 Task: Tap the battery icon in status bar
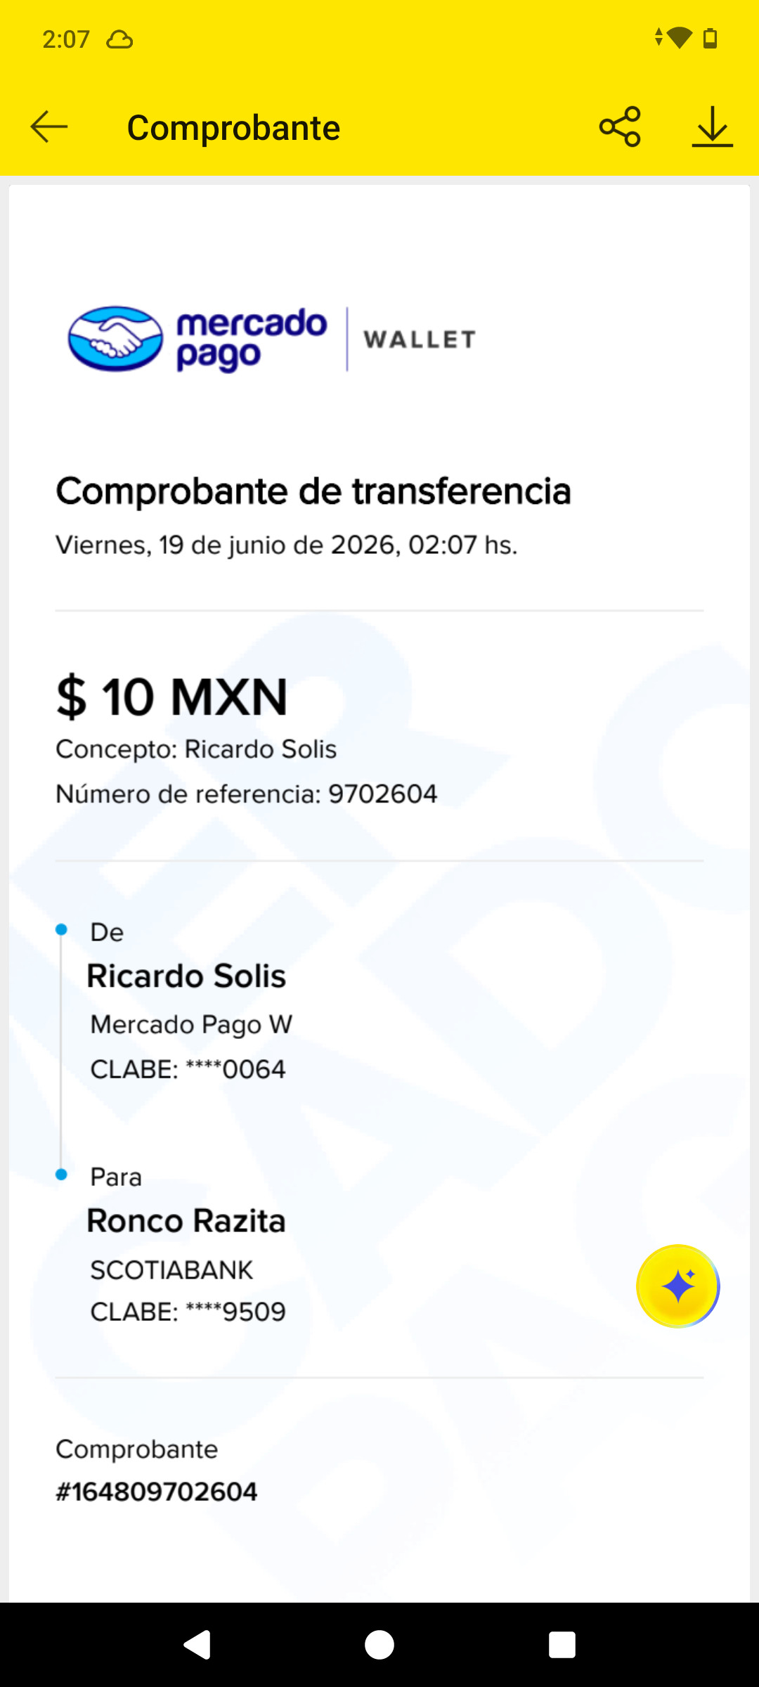tap(711, 38)
